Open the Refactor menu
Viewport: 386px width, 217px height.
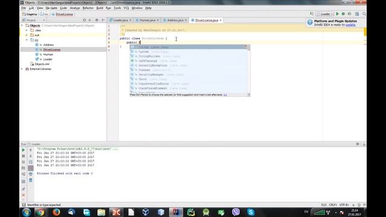point(88,8)
